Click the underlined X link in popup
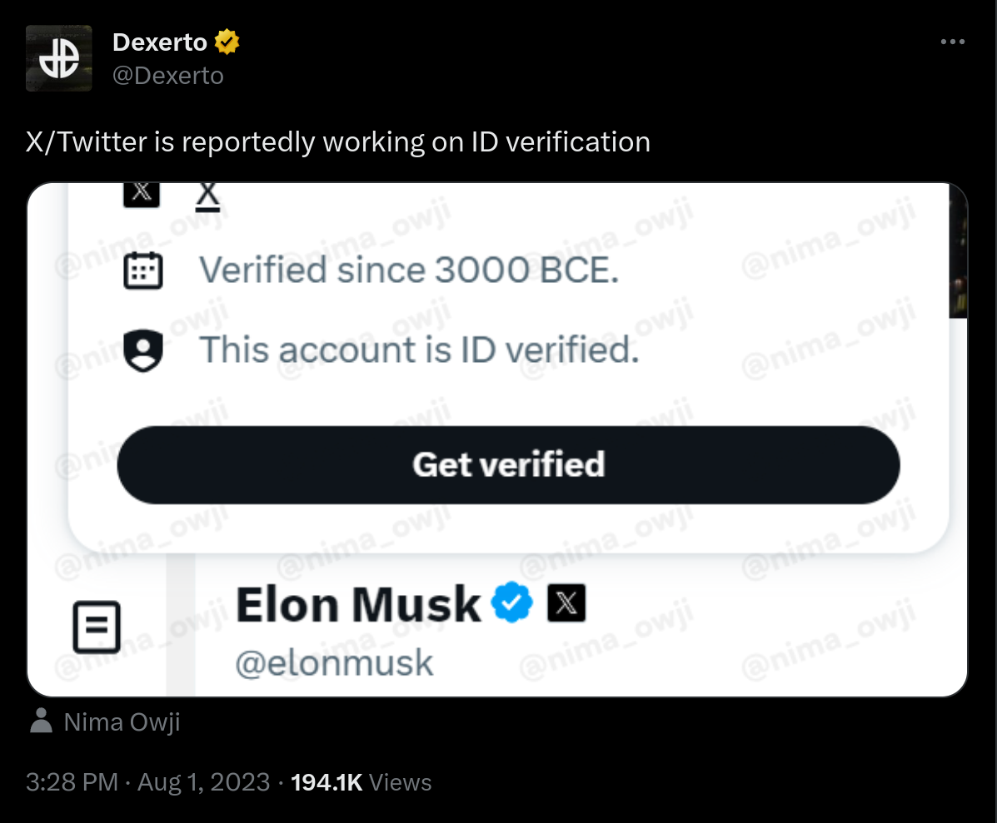The image size is (997, 823). [207, 195]
